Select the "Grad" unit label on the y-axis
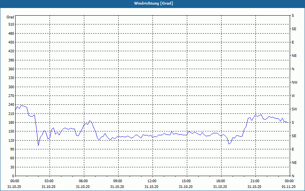This screenshot has width=305, height=191. [10, 17]
